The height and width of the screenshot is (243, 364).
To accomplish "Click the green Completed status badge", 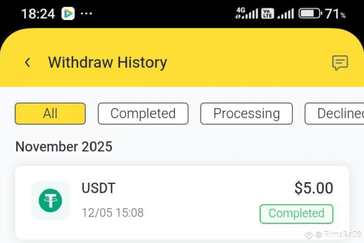I will click(297, 214).
